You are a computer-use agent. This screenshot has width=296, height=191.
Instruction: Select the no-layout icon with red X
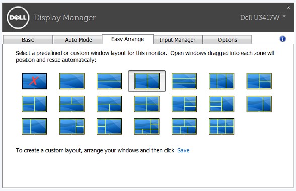[34, 81]
